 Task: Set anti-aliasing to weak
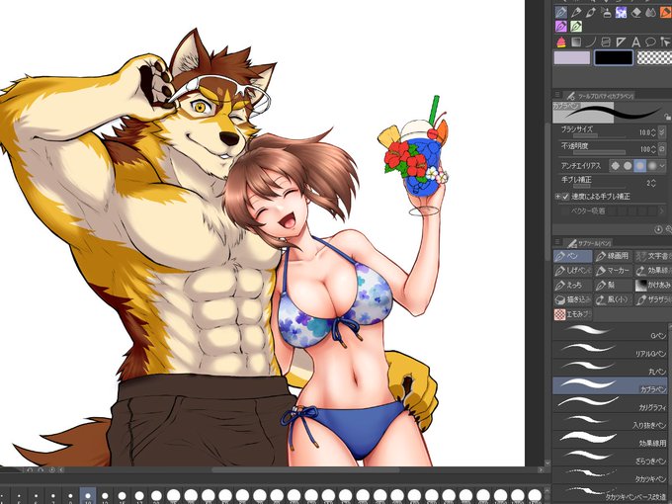628,165
